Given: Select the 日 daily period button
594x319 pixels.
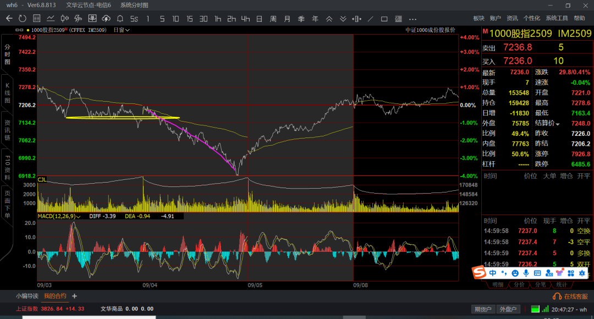Looking at the screenshot, I should pyautogui.click(x=260, y=19).
